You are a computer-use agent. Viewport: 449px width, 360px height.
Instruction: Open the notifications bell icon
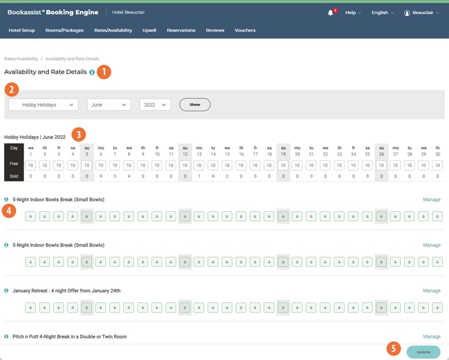pyautogui.click(x=330, y=13)
